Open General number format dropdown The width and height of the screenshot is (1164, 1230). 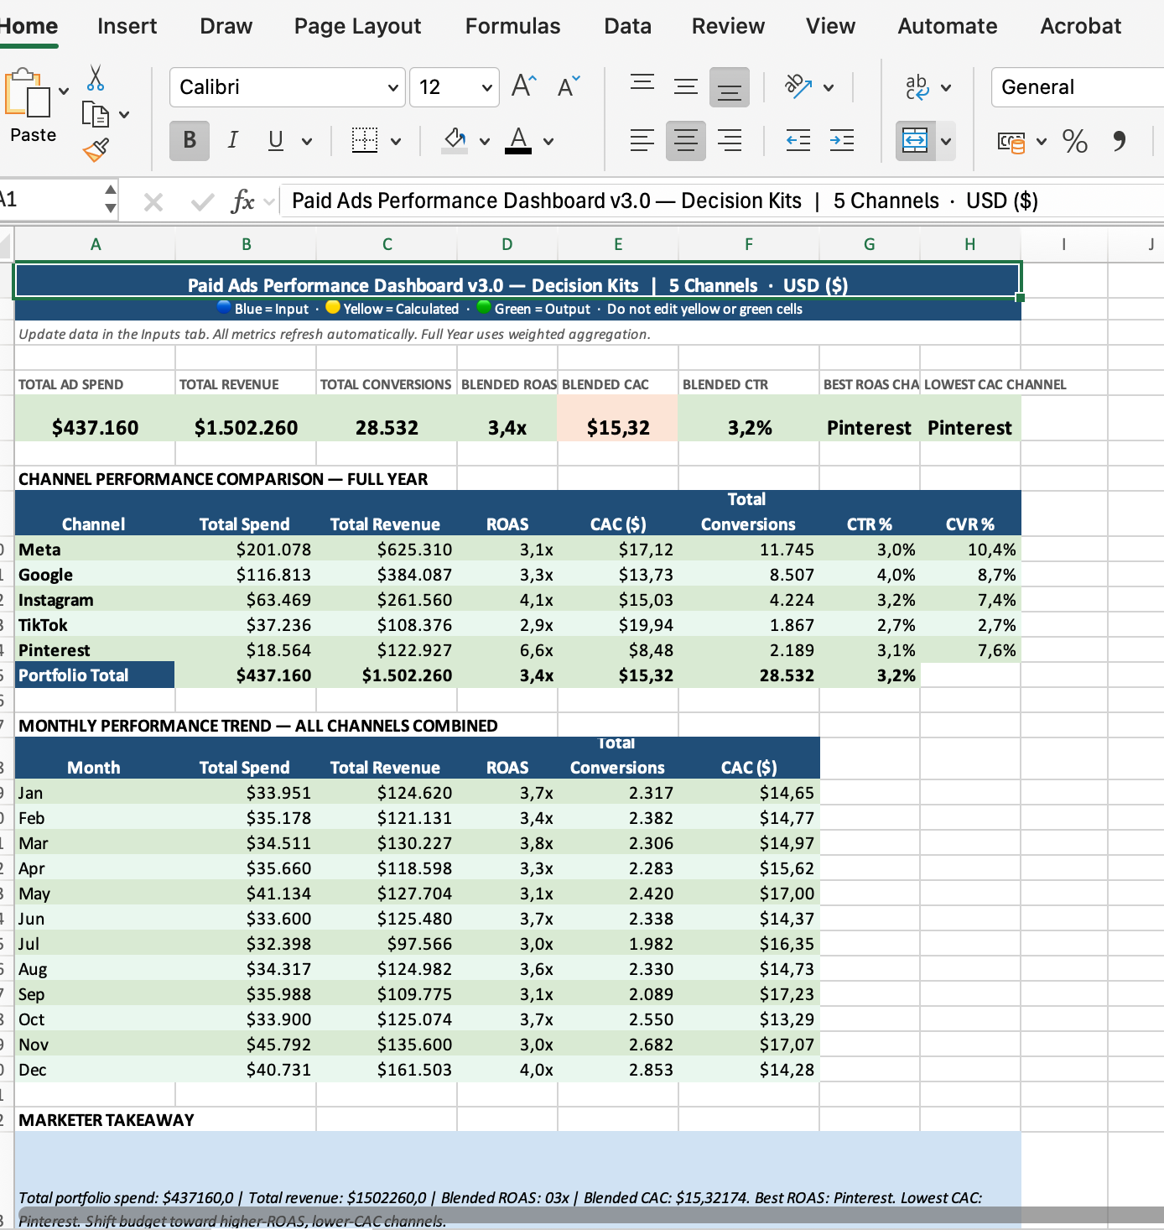click(x=1078, y=87)
